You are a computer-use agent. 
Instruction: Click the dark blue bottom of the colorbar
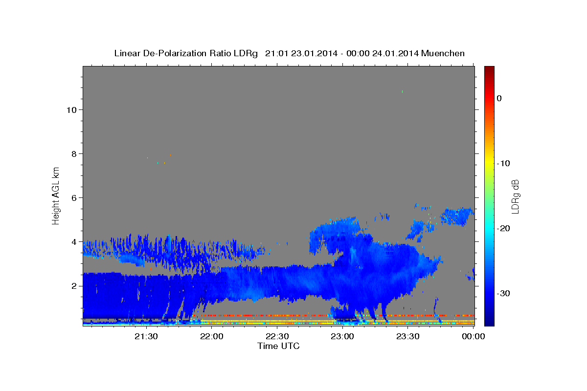click(489, 320)
